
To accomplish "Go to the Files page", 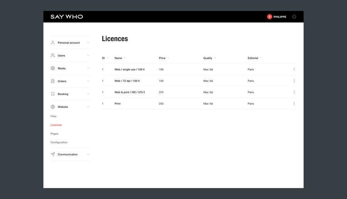I will [54, 116].
